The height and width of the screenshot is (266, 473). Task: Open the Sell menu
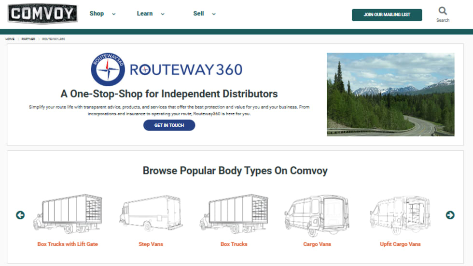pos(198,13)
